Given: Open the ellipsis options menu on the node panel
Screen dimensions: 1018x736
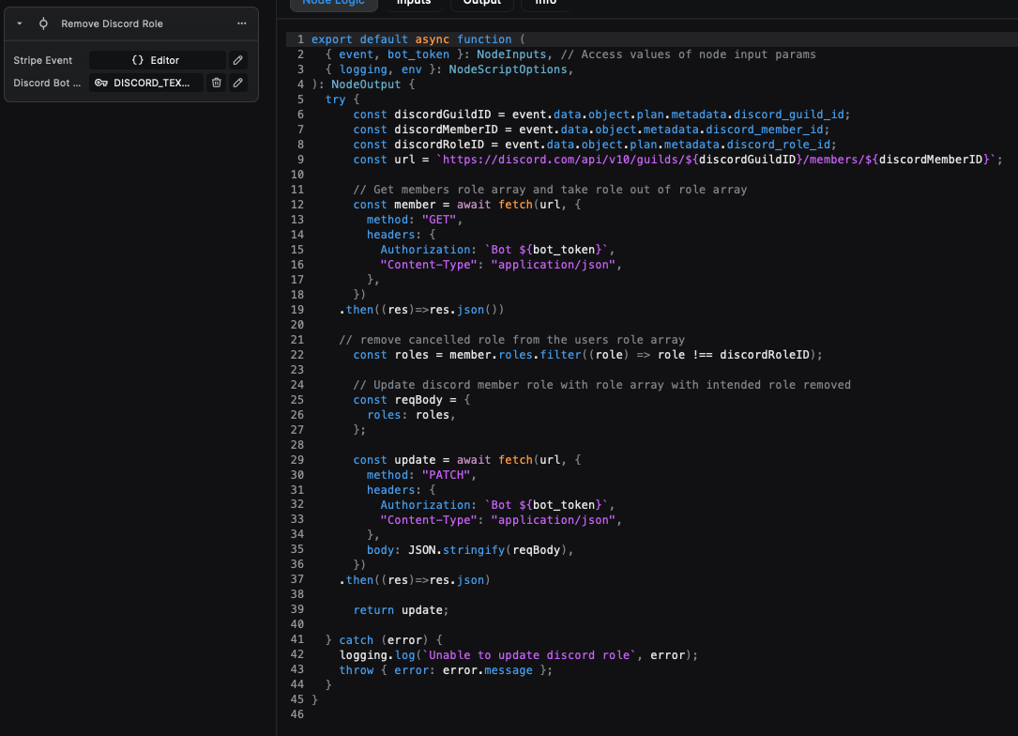Looking at the screenshot, I should coord(239,23).
